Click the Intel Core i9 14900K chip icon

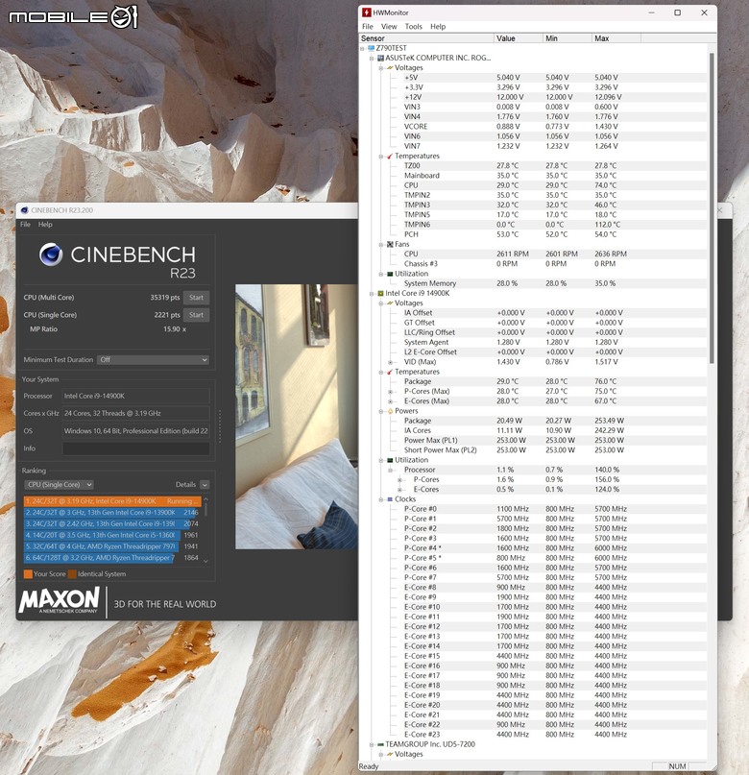pos(380,294)
